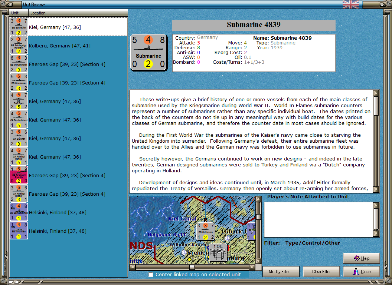Image resolution: width=392 pixels, height=285 pixels.
Task: Click the Lubeck port anchor symbol on map
Action: coord(227,238)
